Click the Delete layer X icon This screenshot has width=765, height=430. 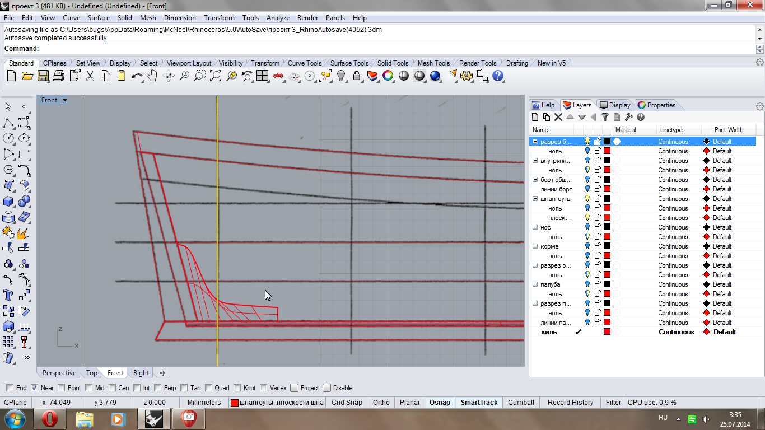[558, 117]
